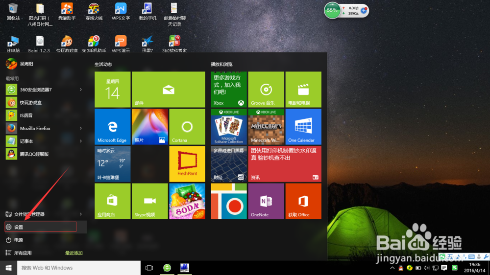The image size is (490, 275).
Task: Expand 记事本 jump list arrow
Action: coord(81,141)
